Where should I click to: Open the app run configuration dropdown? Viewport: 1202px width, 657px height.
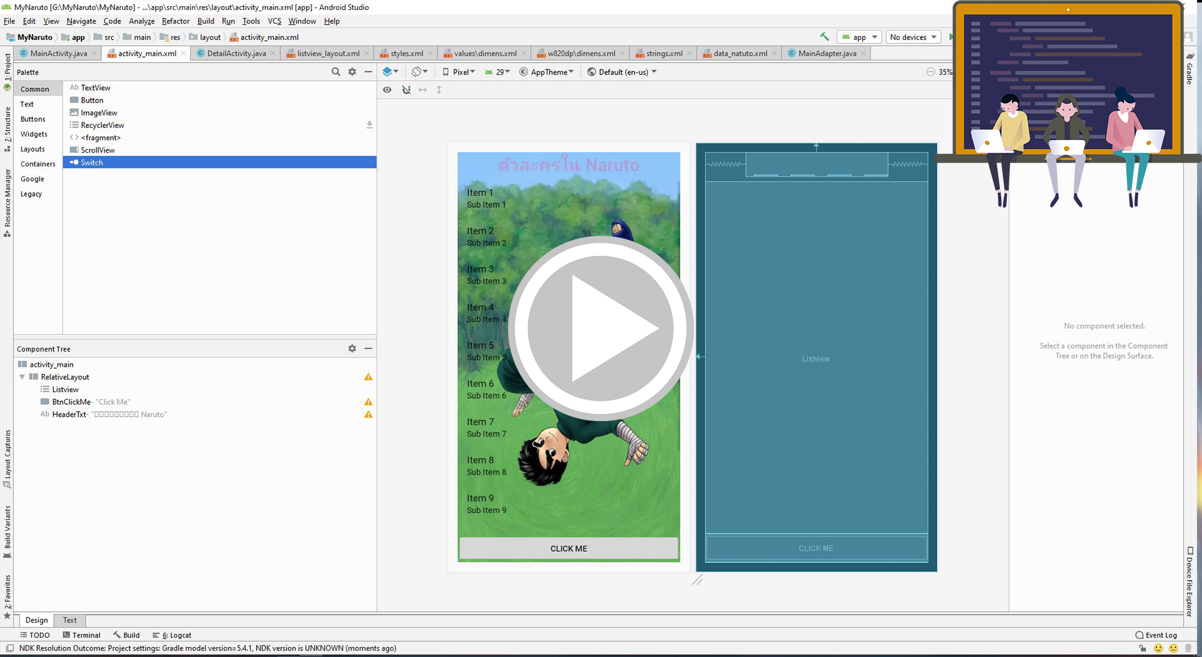pyautogui.click(x=859, y=37)
